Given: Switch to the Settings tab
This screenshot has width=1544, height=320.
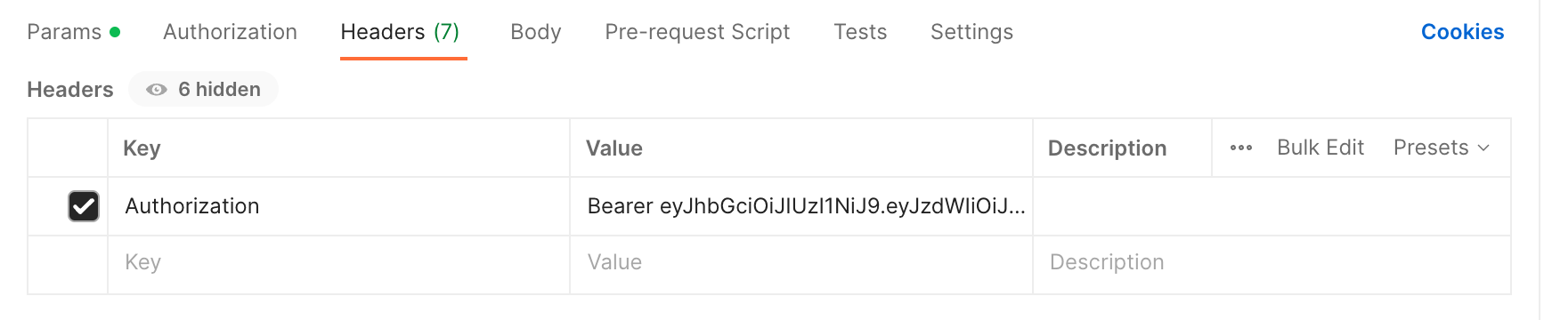Looking at the screenshot, I should (971, 32).
